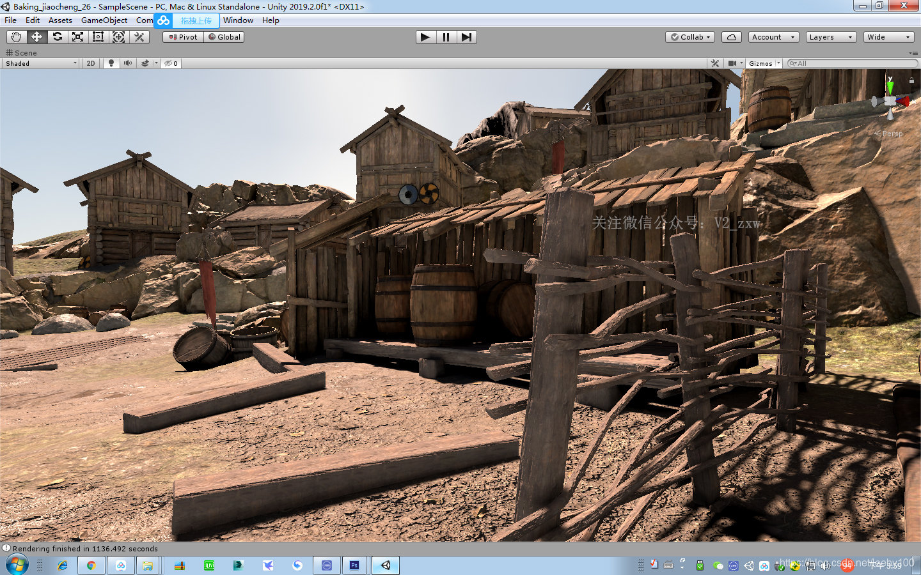Image resolution: width=921 pixels, height=575 pixels.
Task: Open the custom editor tools button
Action: tap(139, 37)
